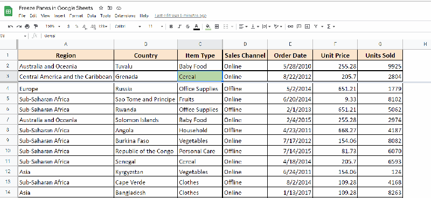Open the vertical align dropdown
Screen dimensions: 431x198
coord(255,26)
